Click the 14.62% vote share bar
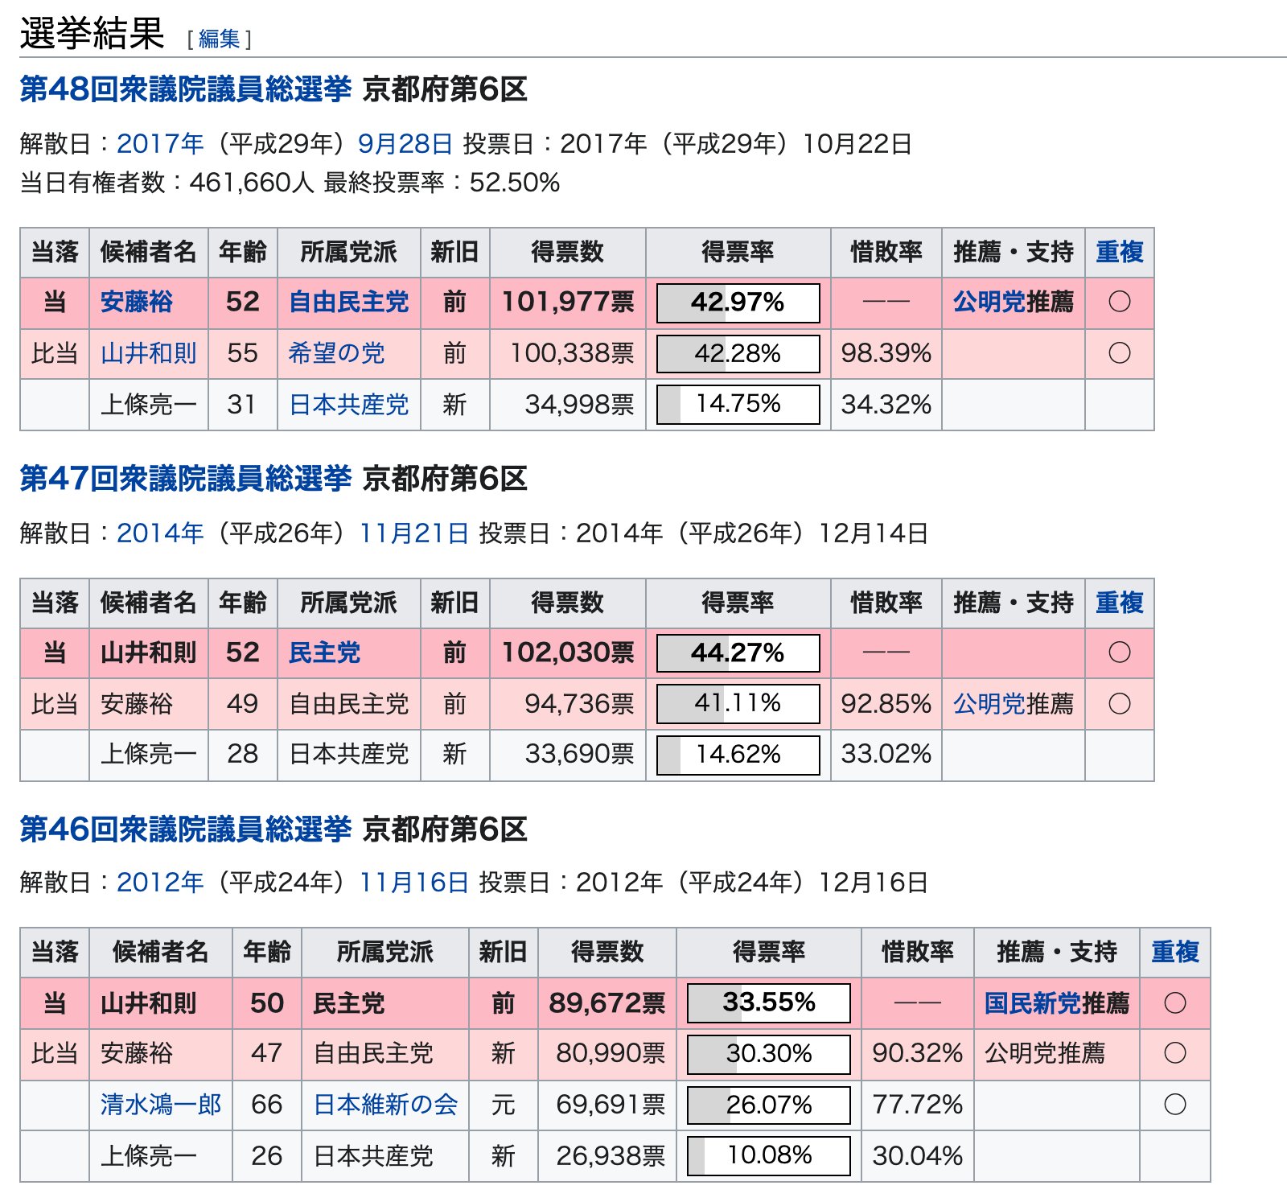Viewport: 1287px width, 1202px height. [x=738, y=755]
